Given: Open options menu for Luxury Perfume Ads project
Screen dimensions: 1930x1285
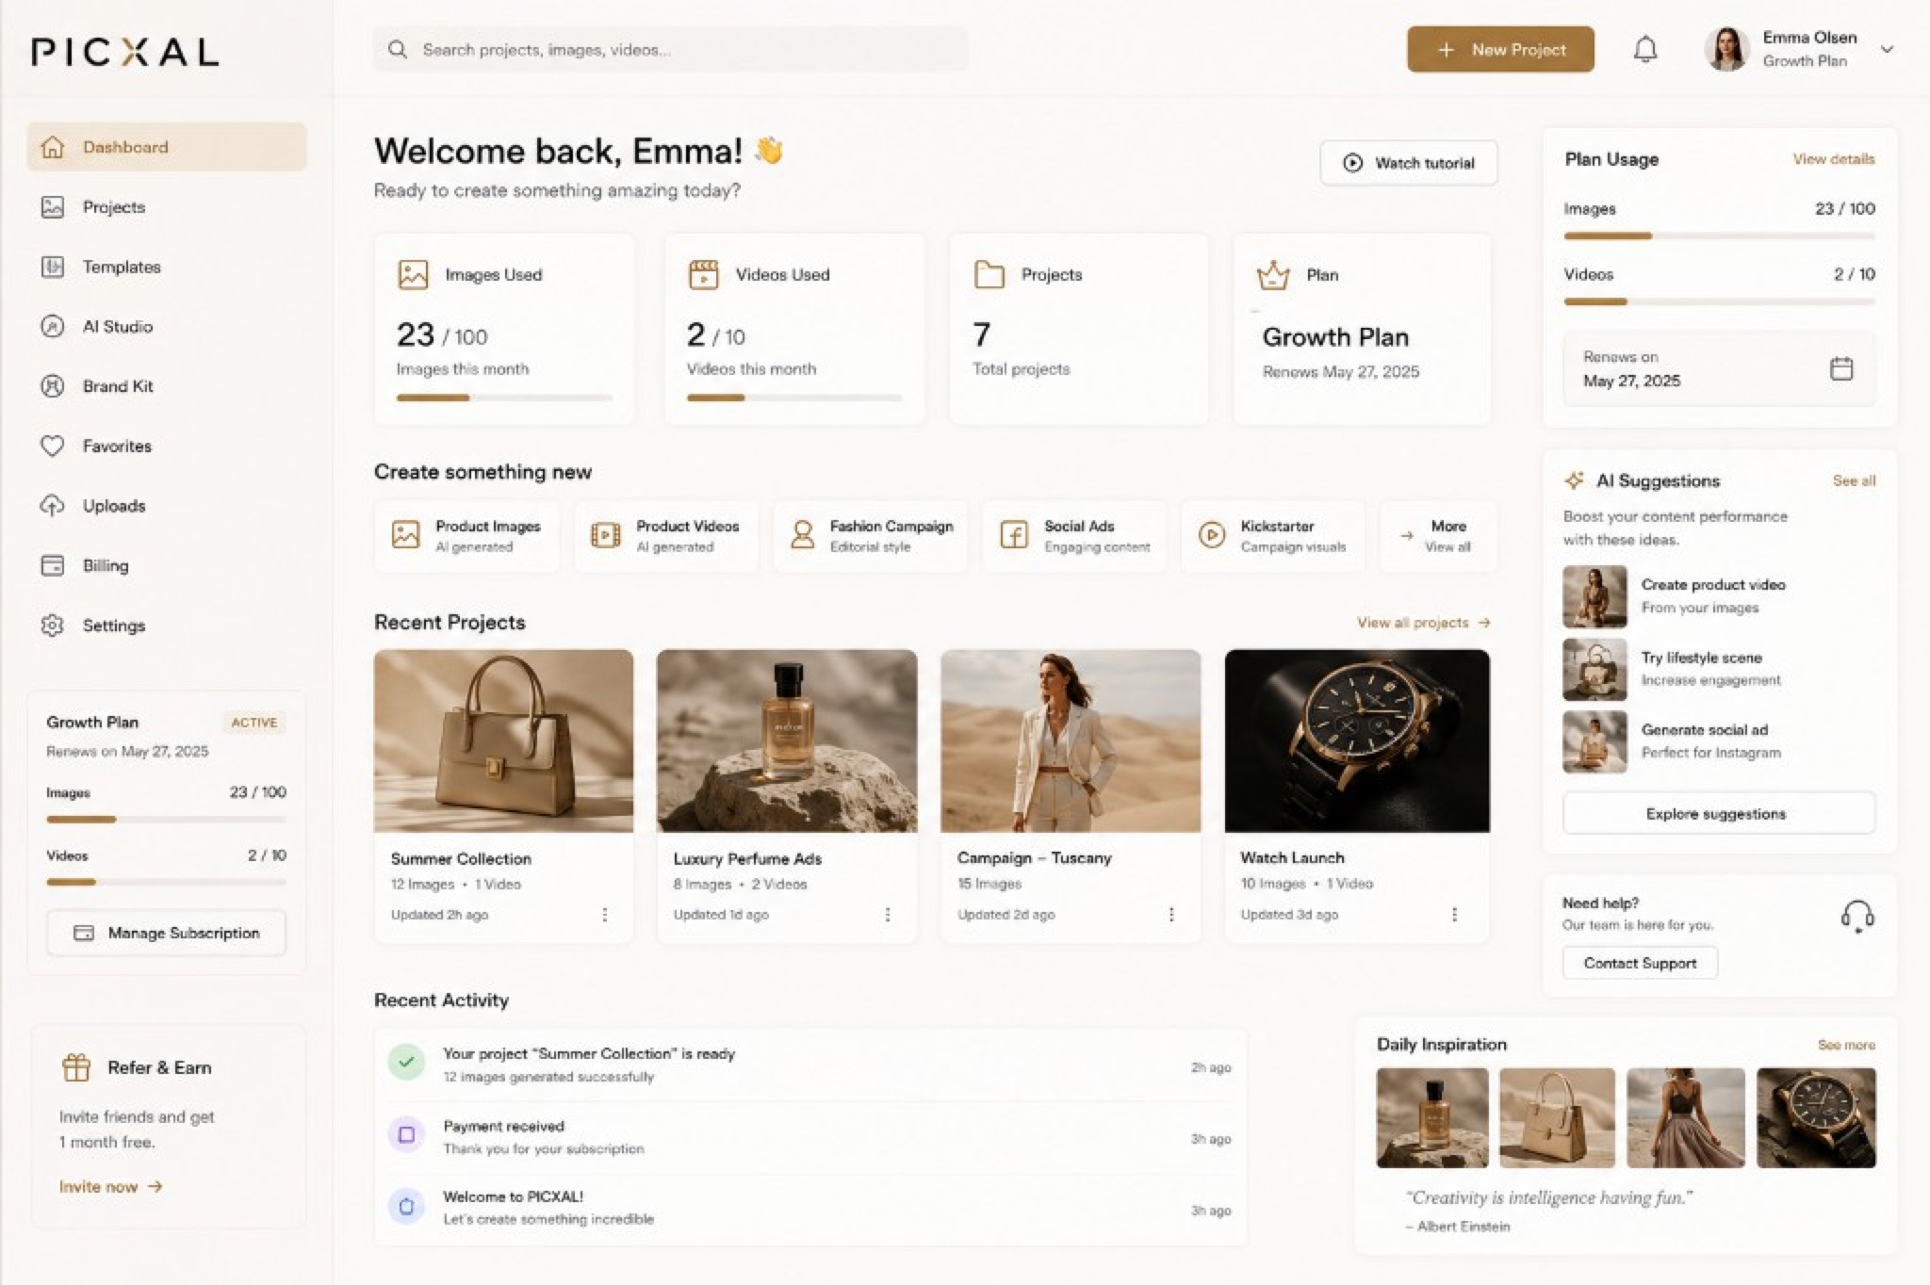Looking at the screenshot, I should (888, 914).
